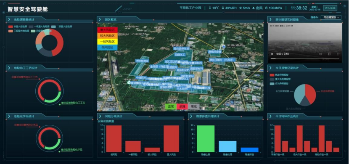Click the 一般风险 bar in risk chart
This screenshot has width=349, height=164.
click(x=133, y=146)
